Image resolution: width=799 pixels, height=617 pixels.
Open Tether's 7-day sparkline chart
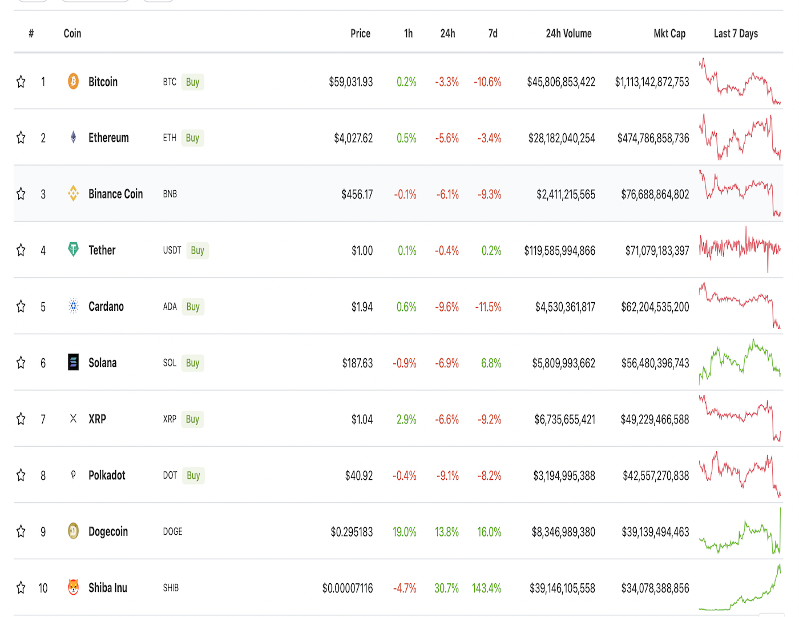point(740,250)
